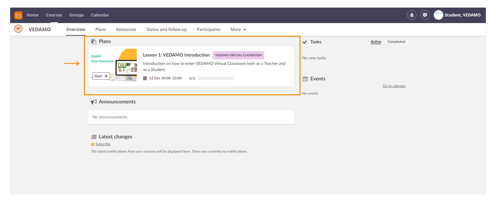
Task: Open Calendar in top navigation
Action: click(x=100, y=15)
